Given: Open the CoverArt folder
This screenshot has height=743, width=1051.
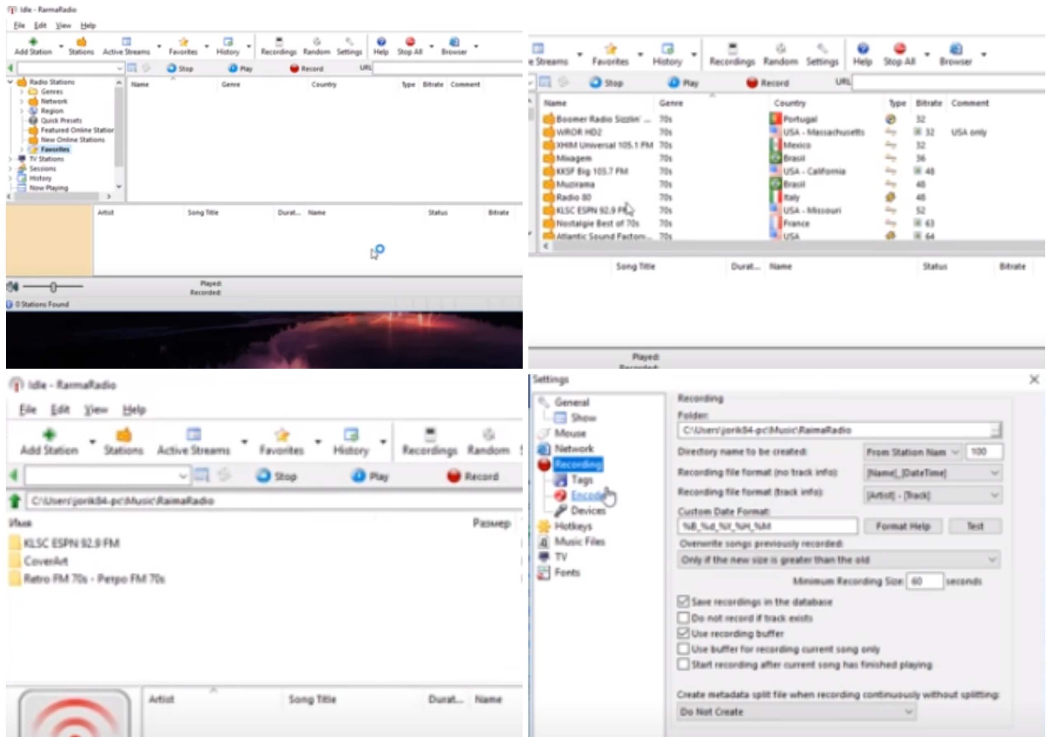Looking at the screenshot, I should (x=45, y=562).
